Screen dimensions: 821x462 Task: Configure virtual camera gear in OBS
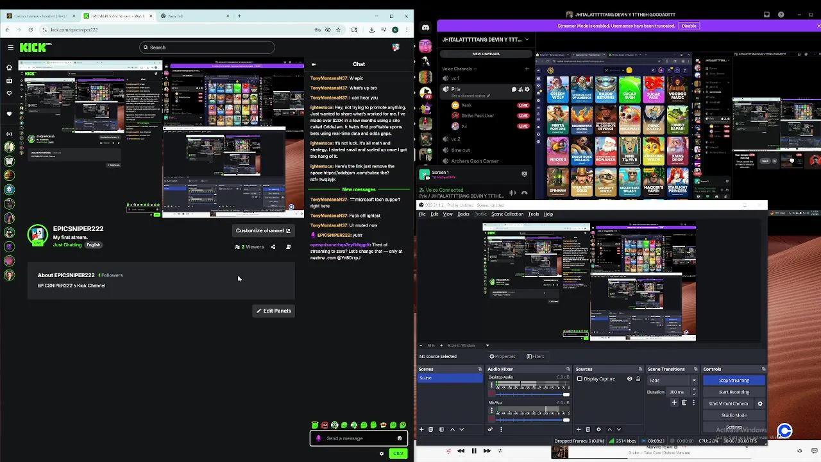click(760, 404)
